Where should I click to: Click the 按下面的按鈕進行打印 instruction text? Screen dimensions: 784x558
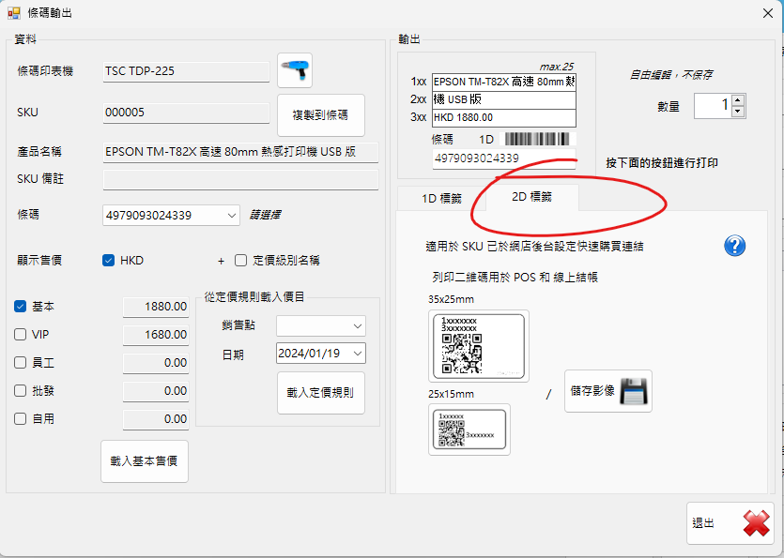(662, 163)
